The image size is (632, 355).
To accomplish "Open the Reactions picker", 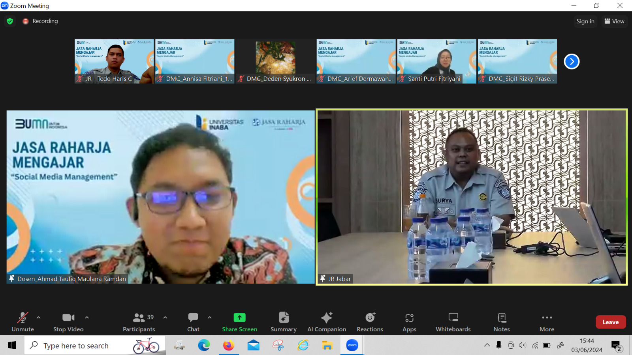I will (370, 322).
